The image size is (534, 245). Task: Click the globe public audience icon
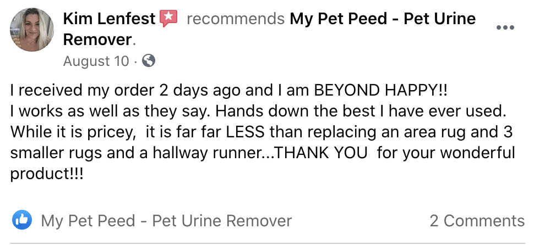149,61
